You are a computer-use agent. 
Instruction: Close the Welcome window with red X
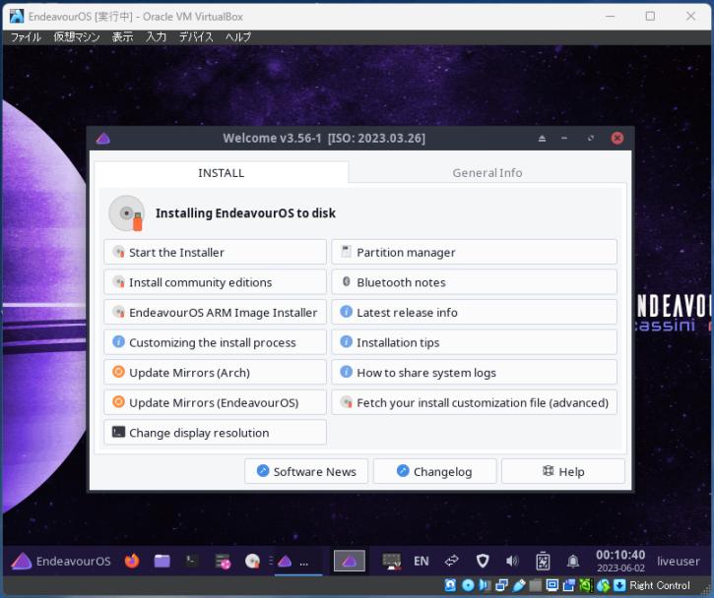pyautogui.click(x=617, y=139)
